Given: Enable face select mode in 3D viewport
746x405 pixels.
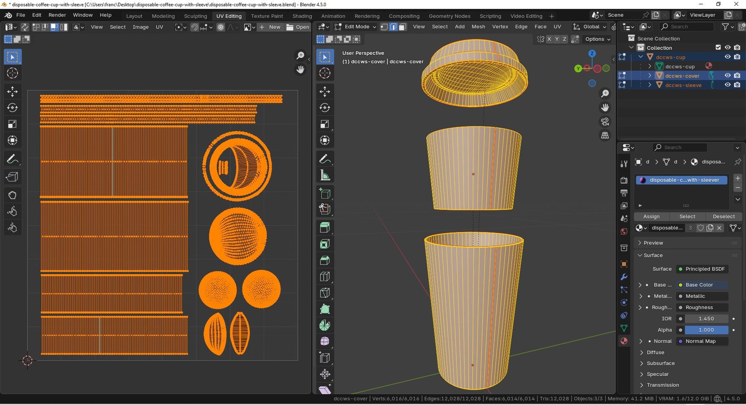Looking at the screenshot, I should tap(403, 27).
